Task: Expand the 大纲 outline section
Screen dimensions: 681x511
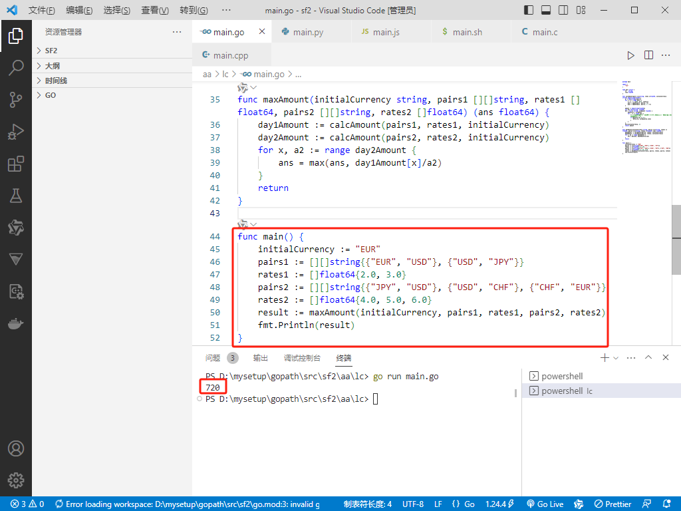Action: (112, 66)
